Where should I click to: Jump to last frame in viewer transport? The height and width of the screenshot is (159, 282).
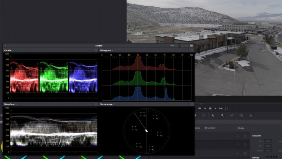(x=221, y=108)
